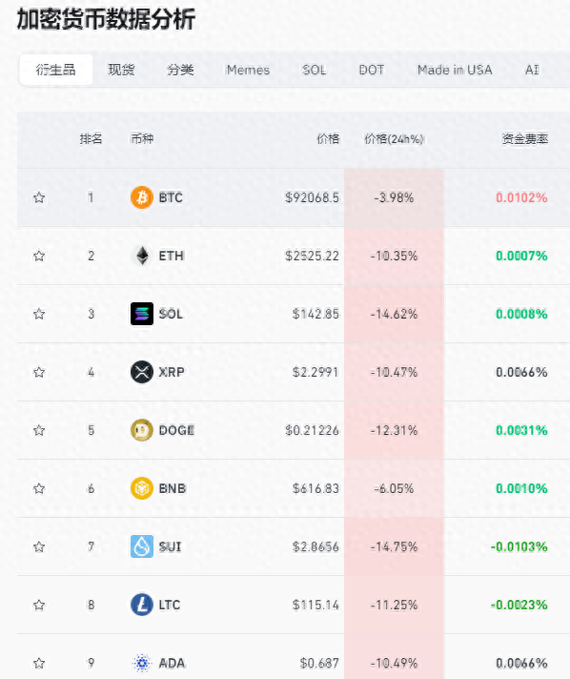Toggle the star for SOL row
The height and width of the screenshot is (679, 570).
coord(39,314)
